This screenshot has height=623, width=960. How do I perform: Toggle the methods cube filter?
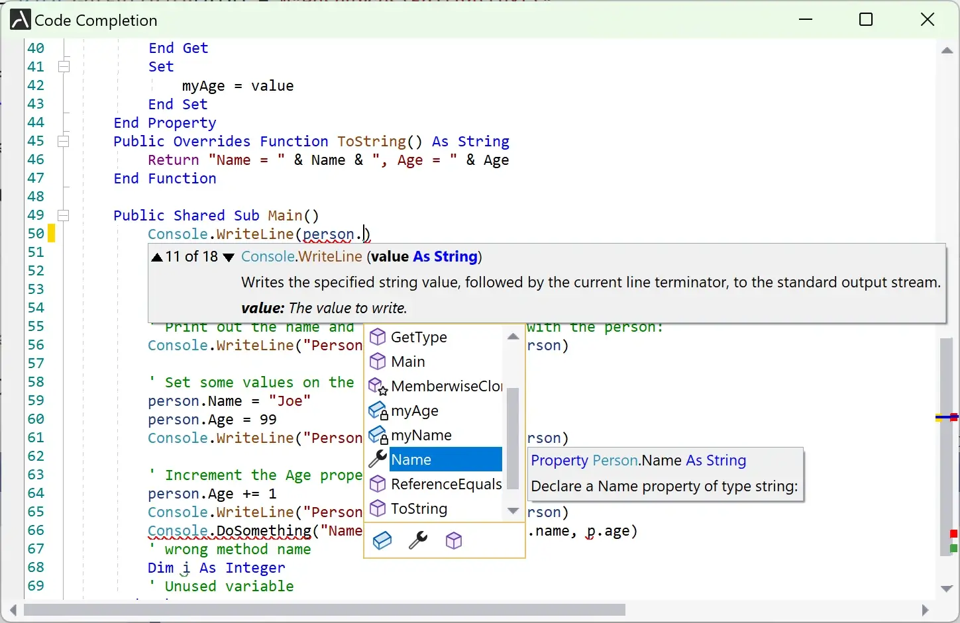click(x=454, y=541)
